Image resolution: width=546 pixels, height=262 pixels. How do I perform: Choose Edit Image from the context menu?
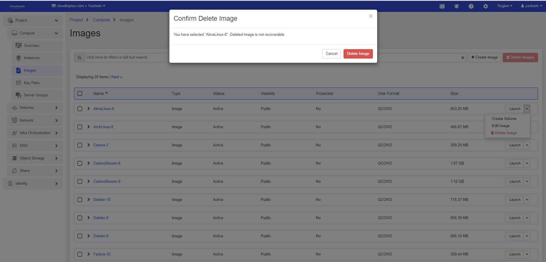coord(500,126)
